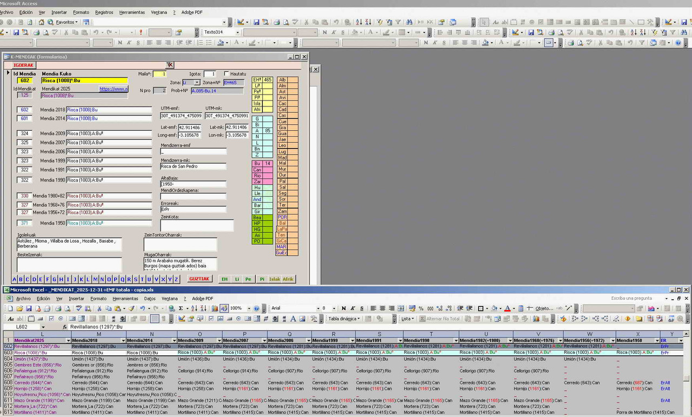The image size is (692, 417).
Task: Click the Afrik button at form bottom
Action: pyautogui.click(x=288, y=279)
